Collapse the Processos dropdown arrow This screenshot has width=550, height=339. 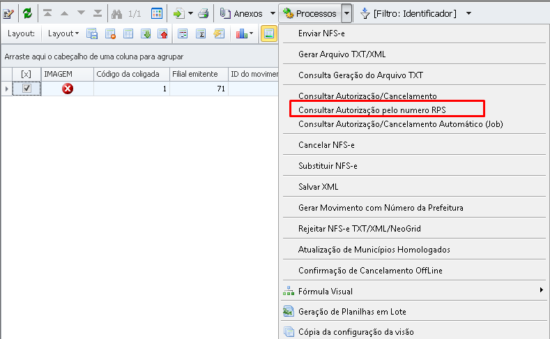pyautogui.click(x=346, y=14)
